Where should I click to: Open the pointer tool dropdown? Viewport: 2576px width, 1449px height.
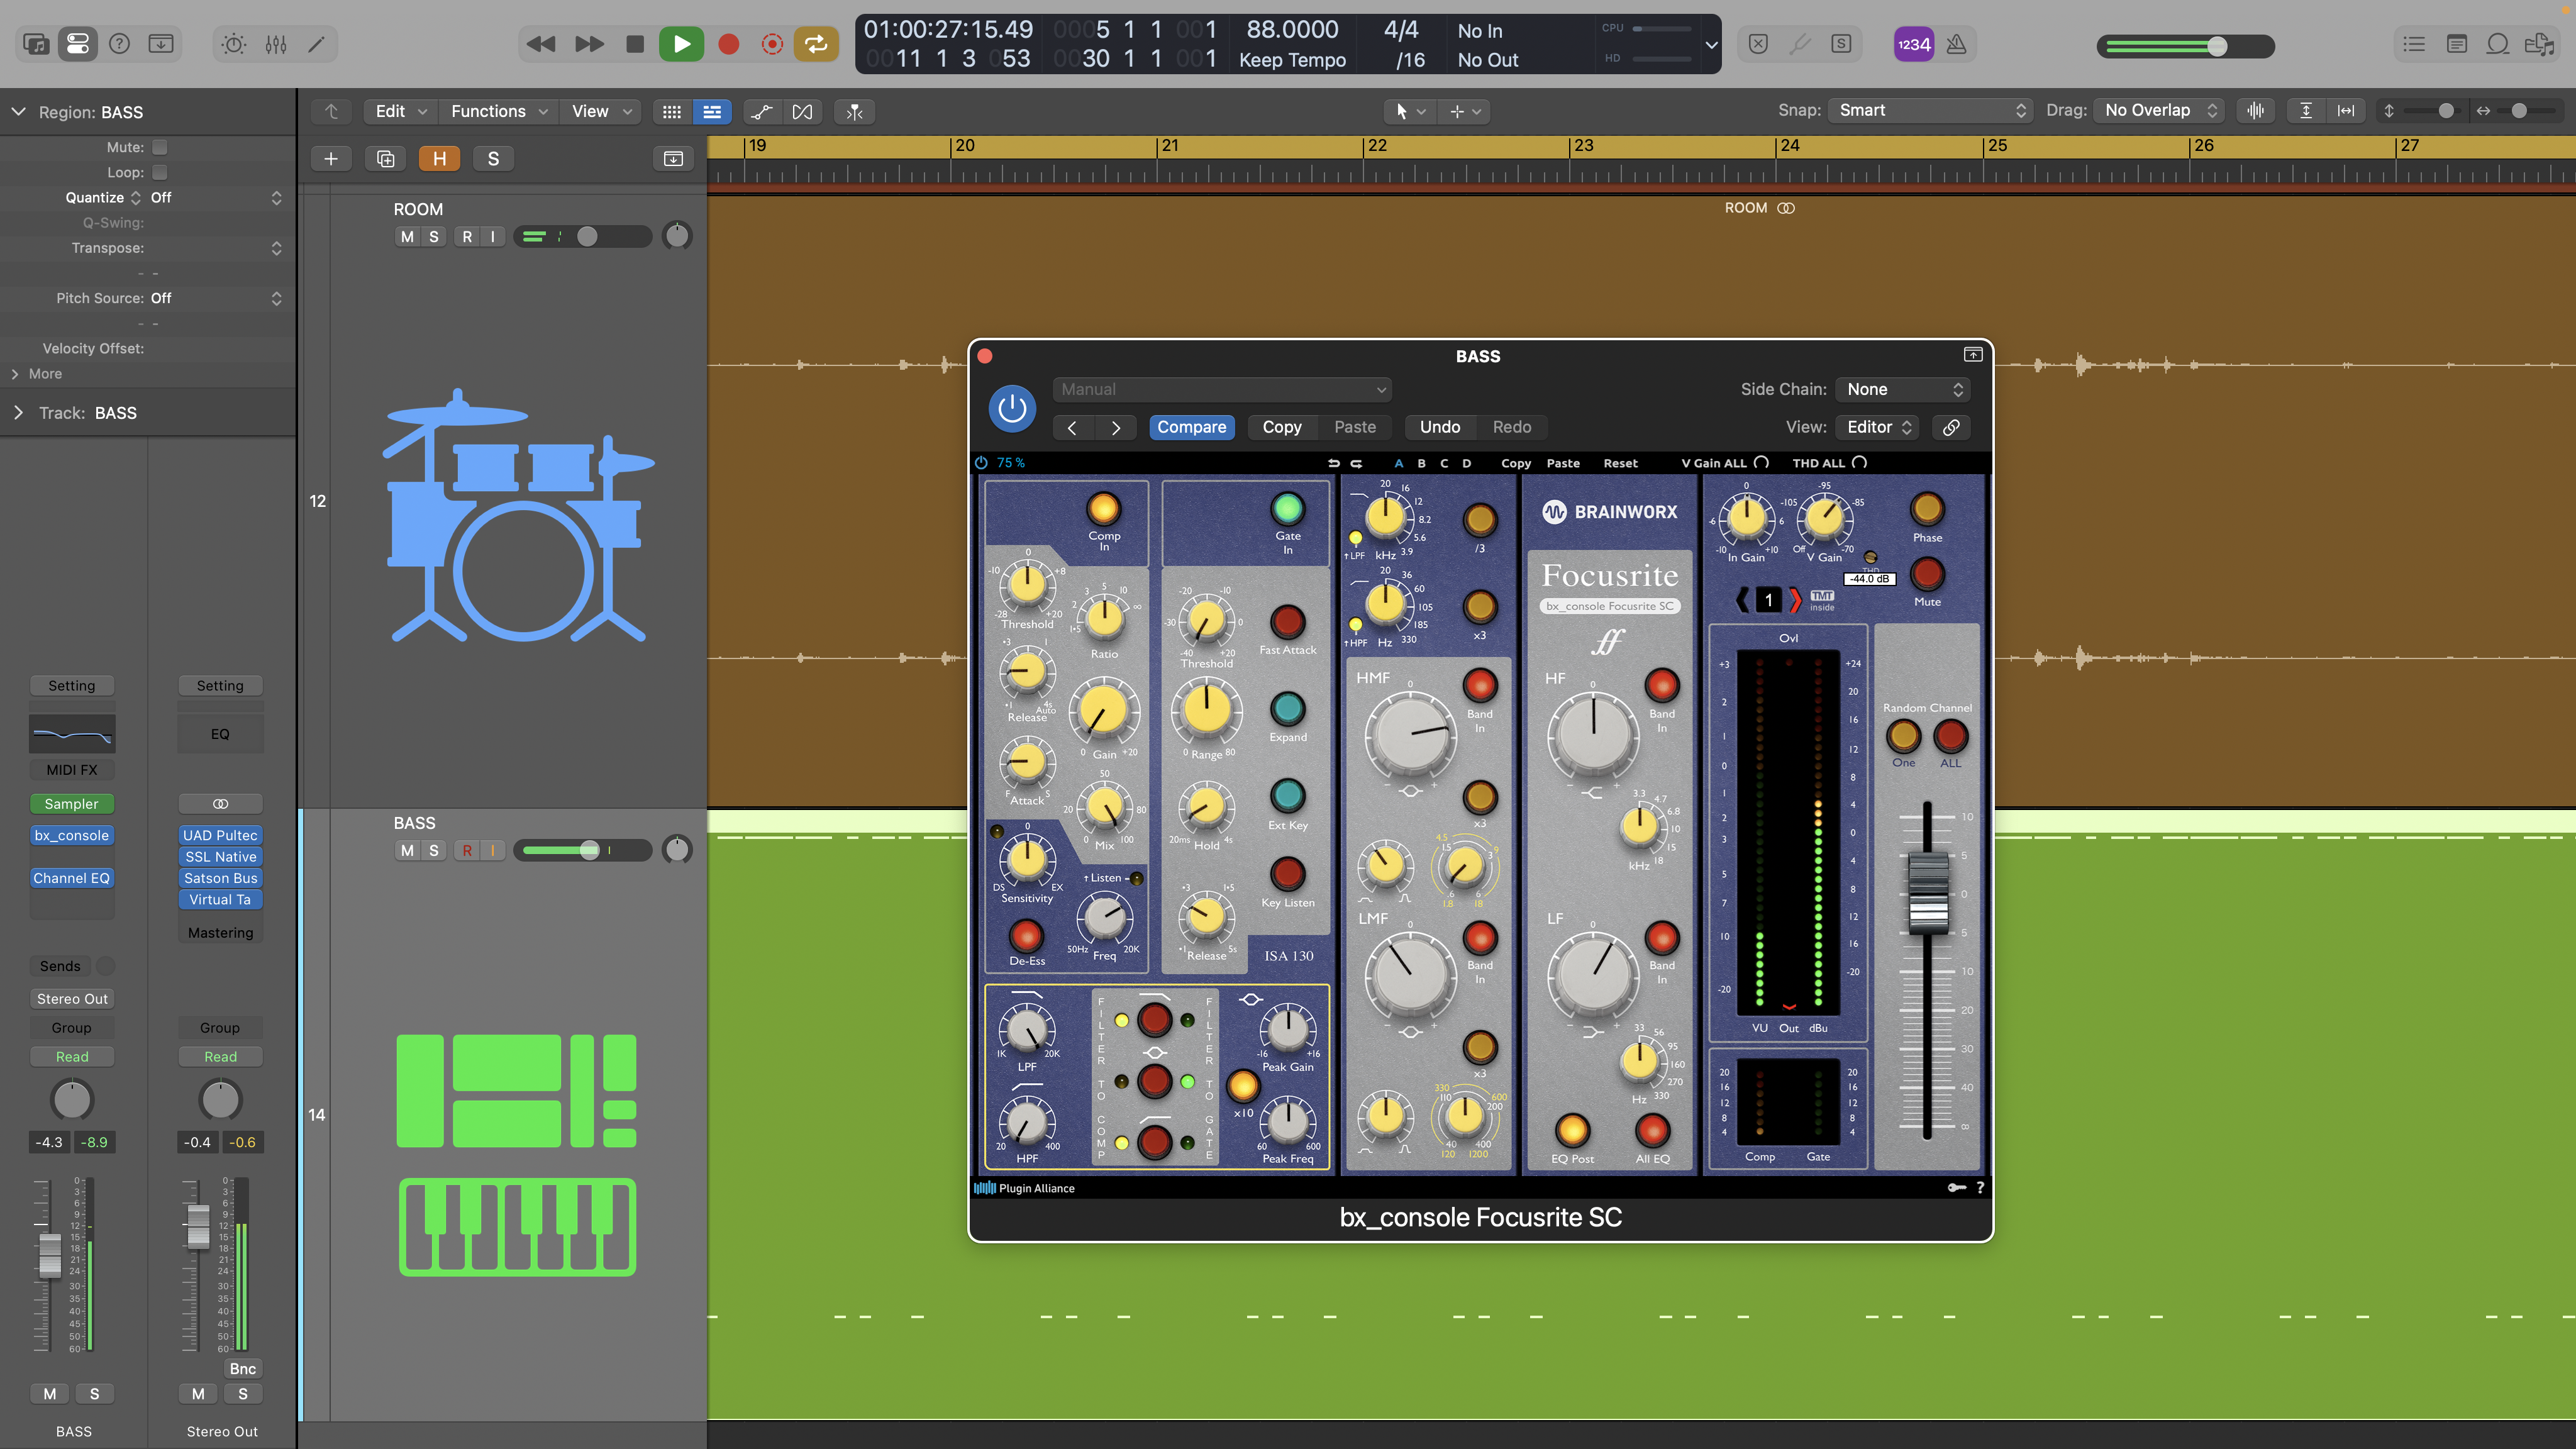1409,111
